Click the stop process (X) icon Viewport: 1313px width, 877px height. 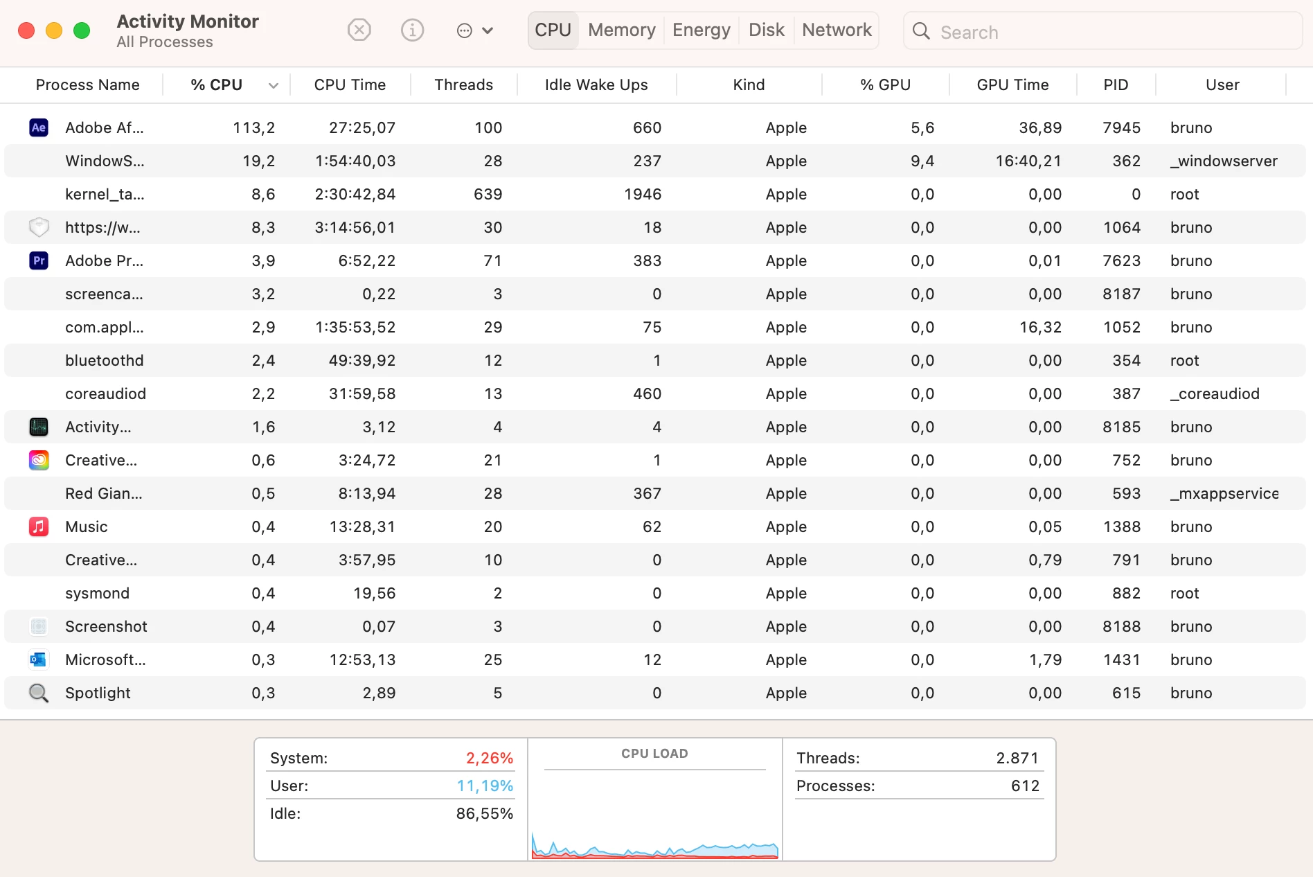(359, 30)
